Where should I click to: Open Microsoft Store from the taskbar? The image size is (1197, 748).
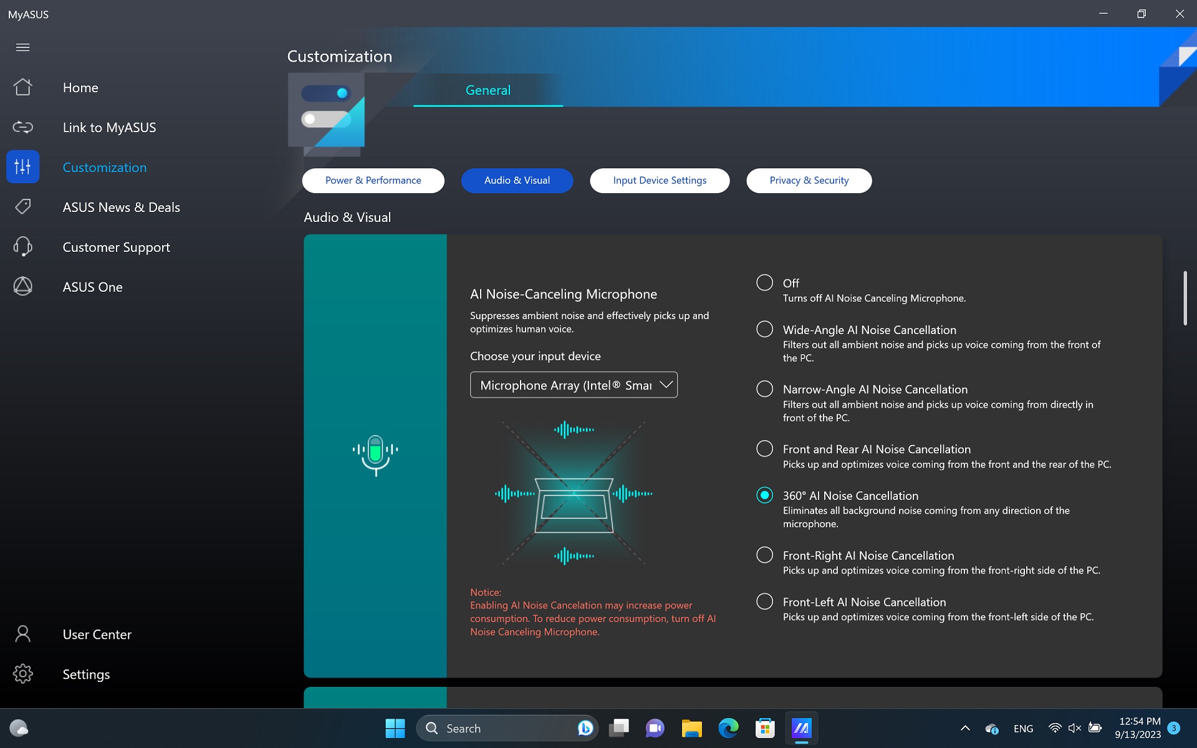[765, 728]
